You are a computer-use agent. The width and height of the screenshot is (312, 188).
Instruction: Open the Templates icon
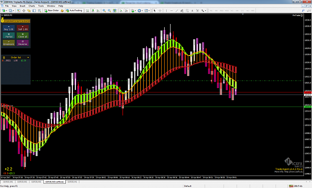pos(146,10)
